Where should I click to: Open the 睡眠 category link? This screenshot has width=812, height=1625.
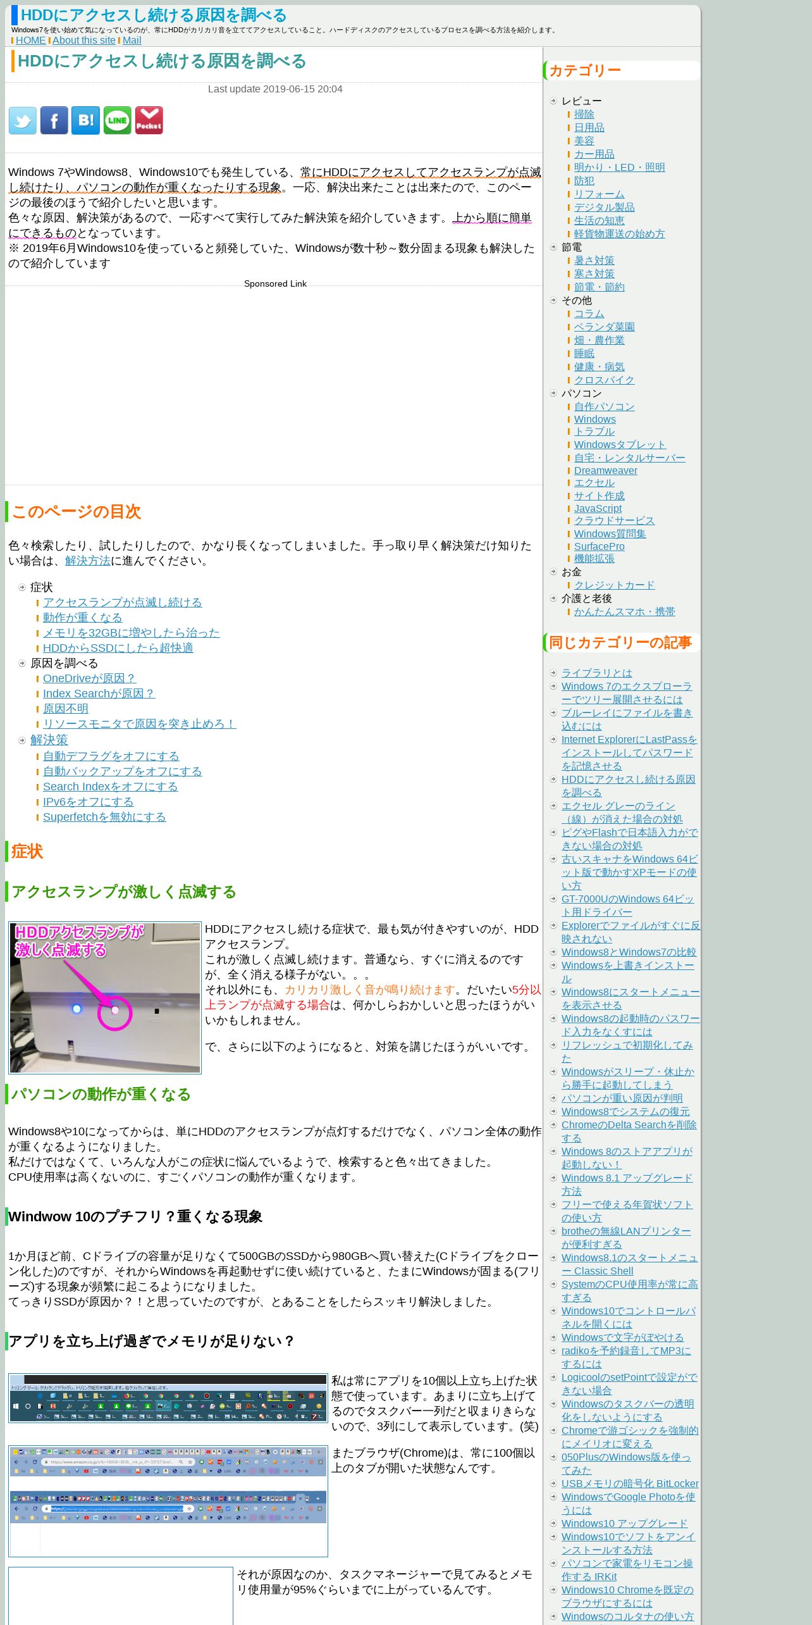coord(584,354)
